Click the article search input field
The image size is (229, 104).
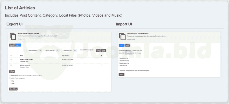pos(17,51)
